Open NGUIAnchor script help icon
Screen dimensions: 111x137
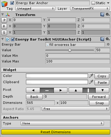click(102, 39)
